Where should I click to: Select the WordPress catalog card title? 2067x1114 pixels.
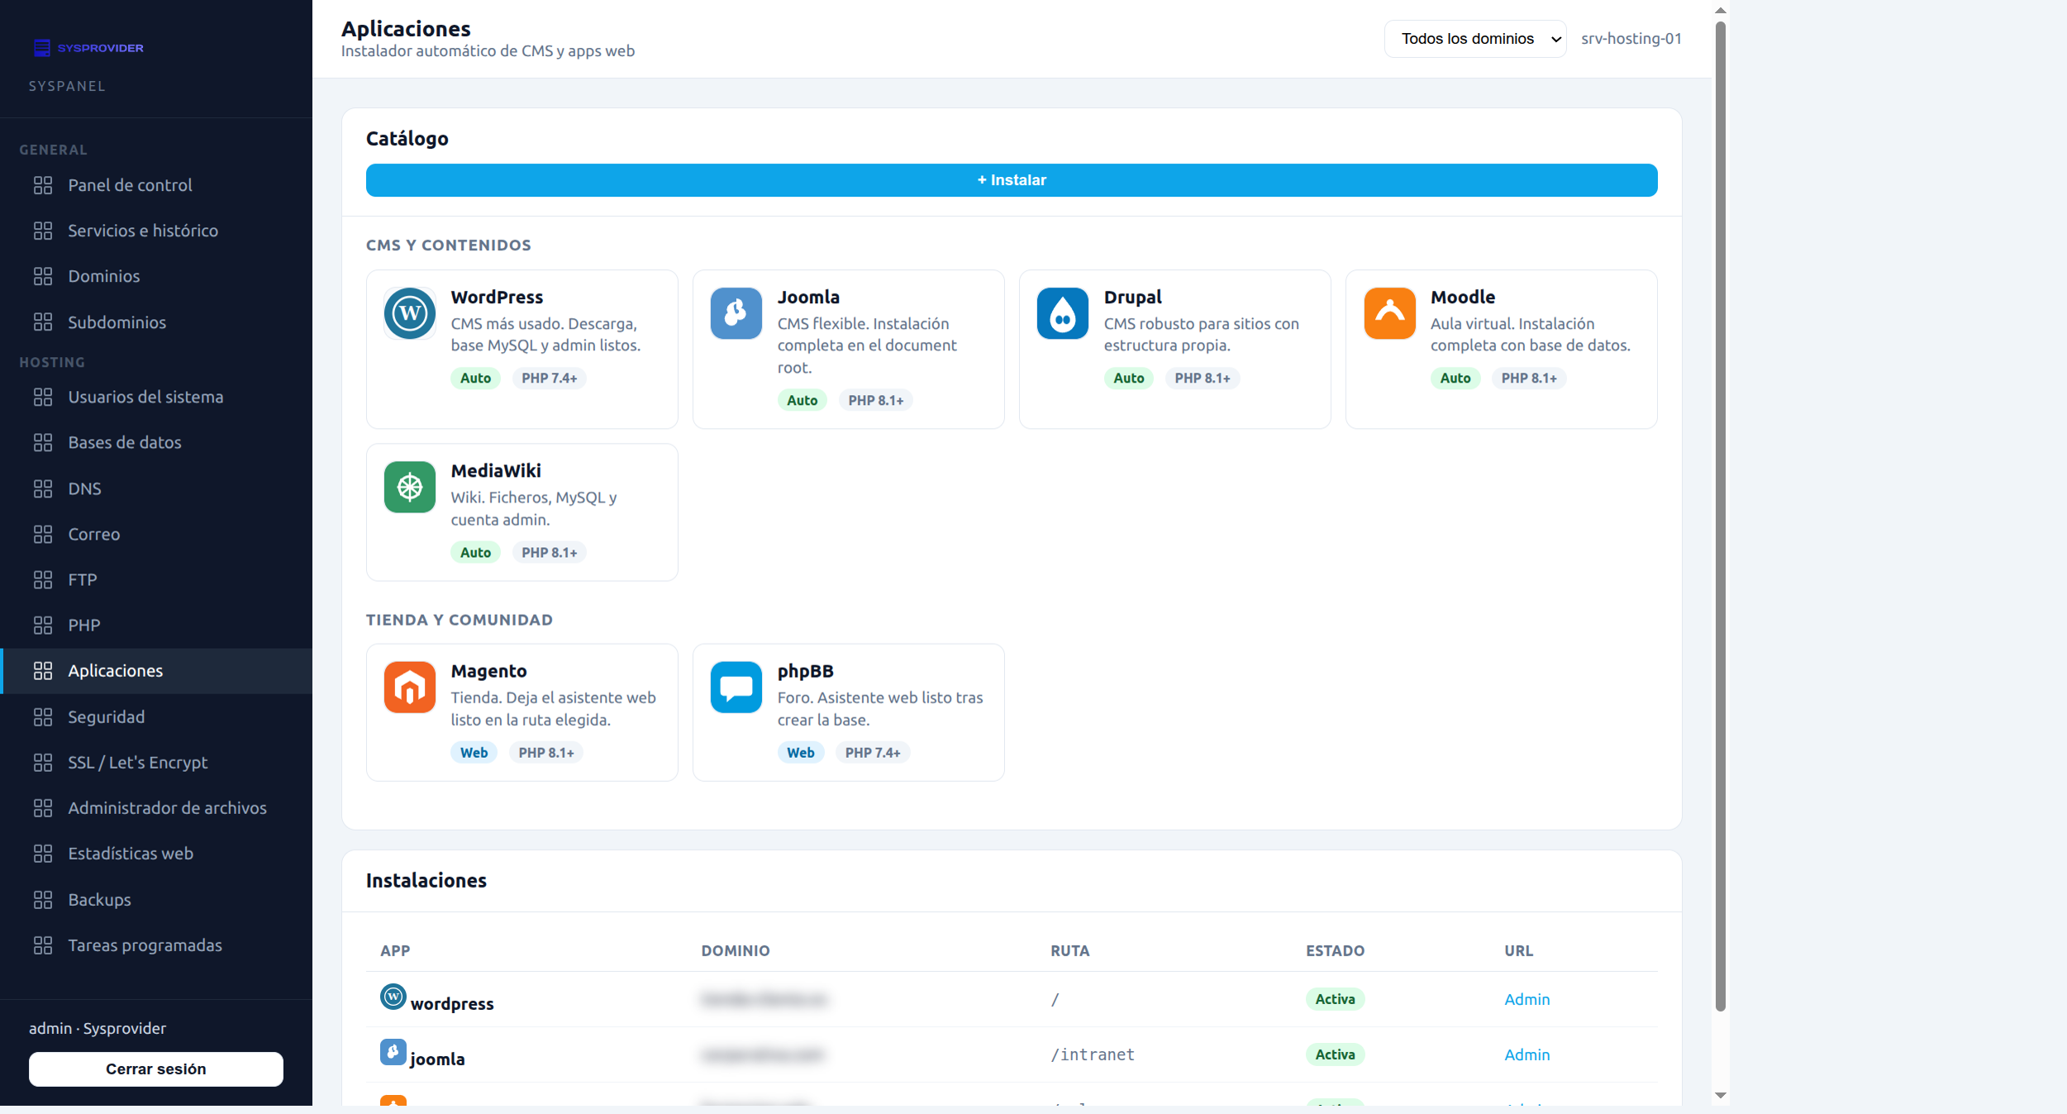[497, 297]
